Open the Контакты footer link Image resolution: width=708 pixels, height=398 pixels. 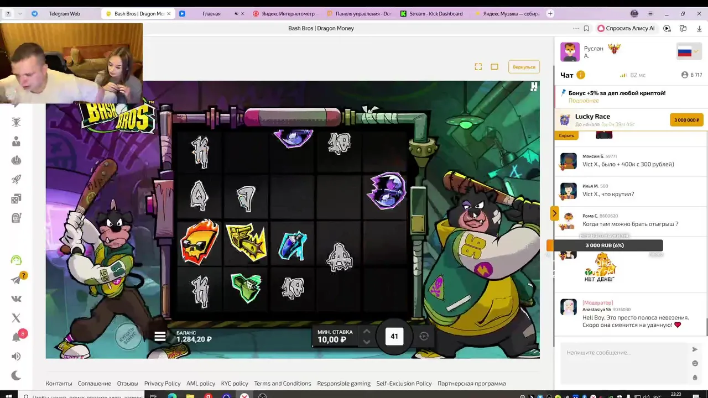click(x=59, y=384)
